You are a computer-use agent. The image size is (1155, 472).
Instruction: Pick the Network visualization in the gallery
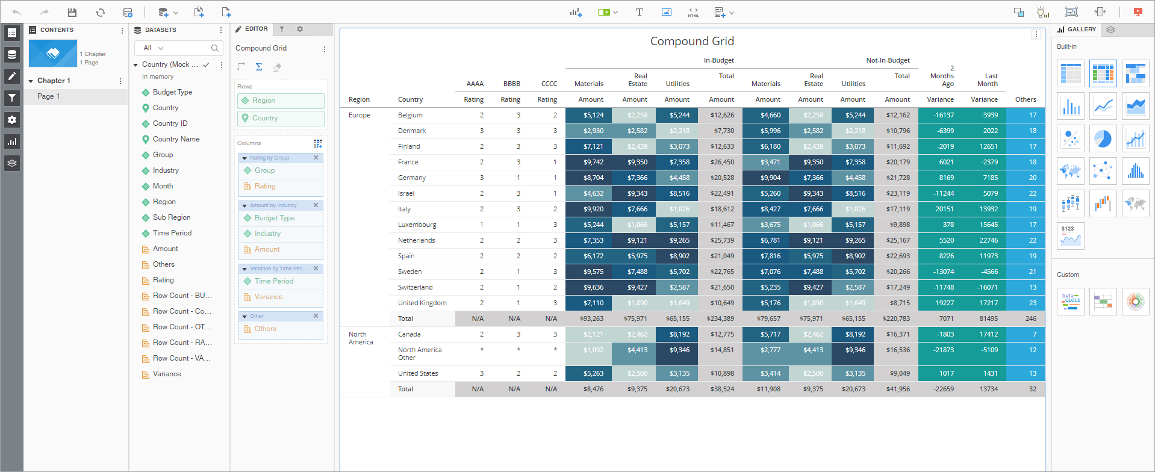tap(1103, 171)
